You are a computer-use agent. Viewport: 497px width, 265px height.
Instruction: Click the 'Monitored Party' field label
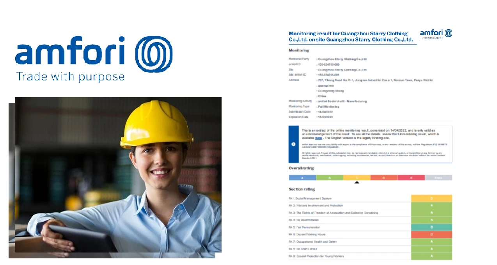[x=299, y=59]
